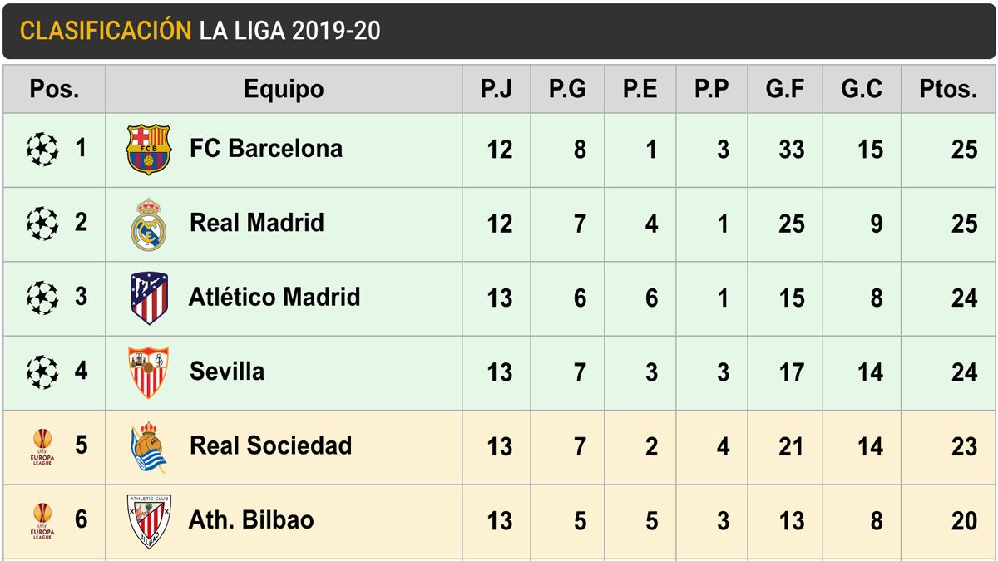Viewport: 998px width, 561px height.
Task: Click the Clasificación La Liga 2019-20 title
Action: point(200,31)
